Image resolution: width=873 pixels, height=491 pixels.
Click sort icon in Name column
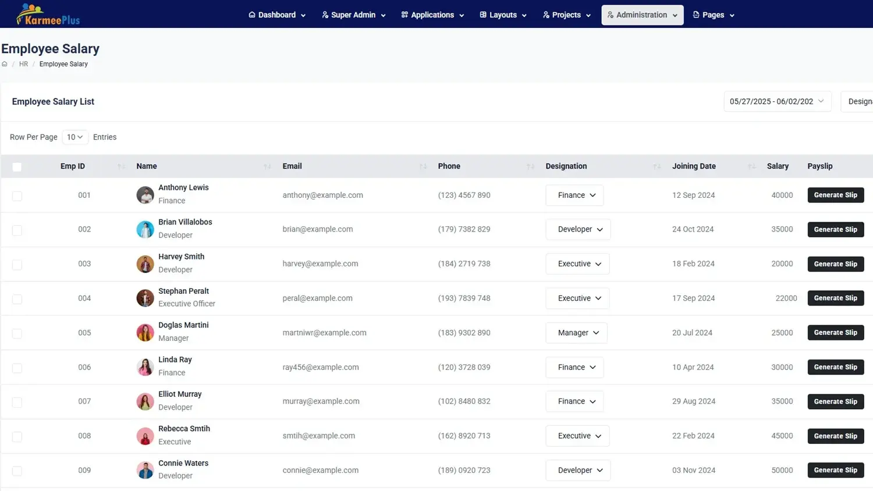pyautogui.click(x=267, y=166)
